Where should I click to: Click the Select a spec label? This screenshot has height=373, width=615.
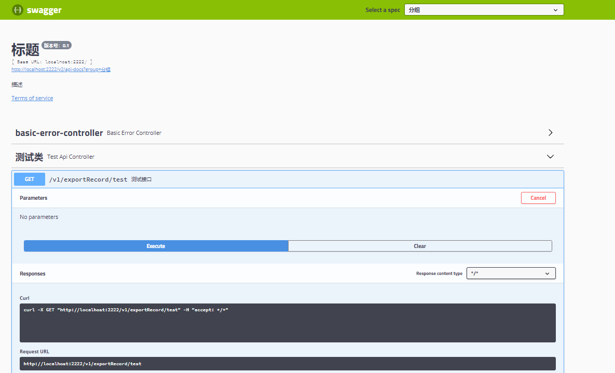(x=382, y=10)
